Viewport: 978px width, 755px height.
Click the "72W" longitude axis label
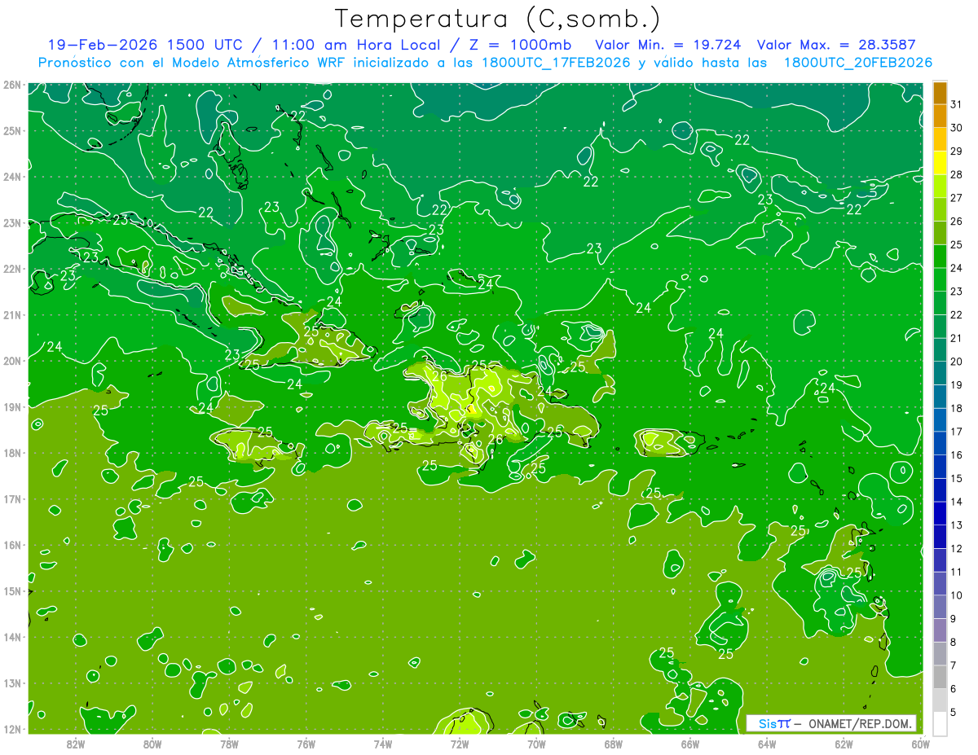click(460, 744)
